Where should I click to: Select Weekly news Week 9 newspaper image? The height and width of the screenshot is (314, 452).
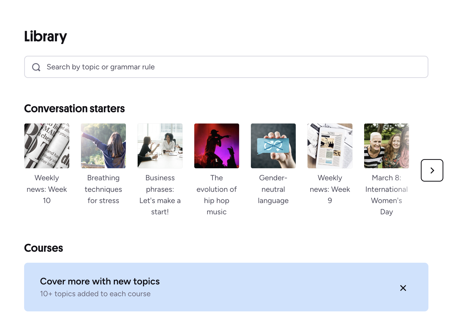click(330, 146)
